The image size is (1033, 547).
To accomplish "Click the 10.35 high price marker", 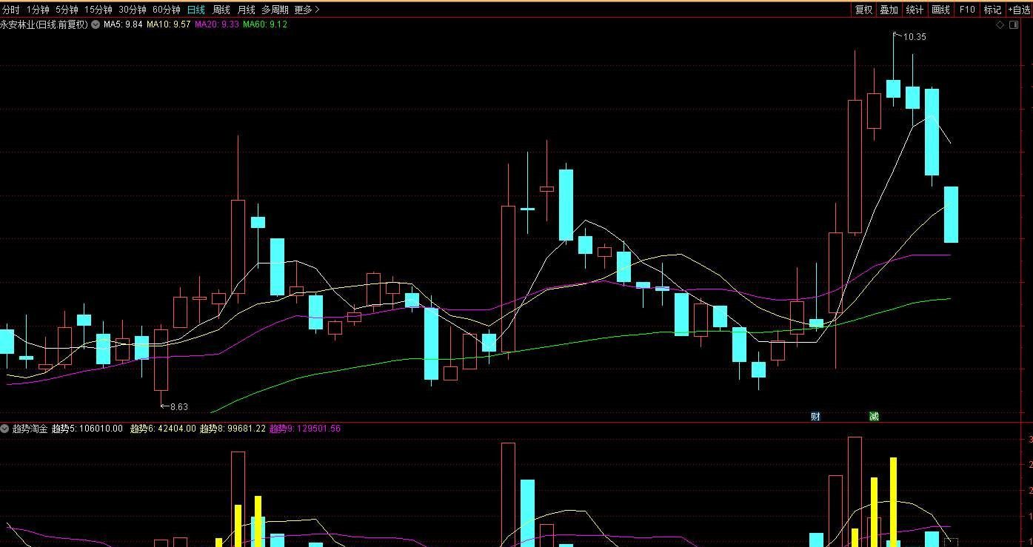I will (x=915, y=37).
